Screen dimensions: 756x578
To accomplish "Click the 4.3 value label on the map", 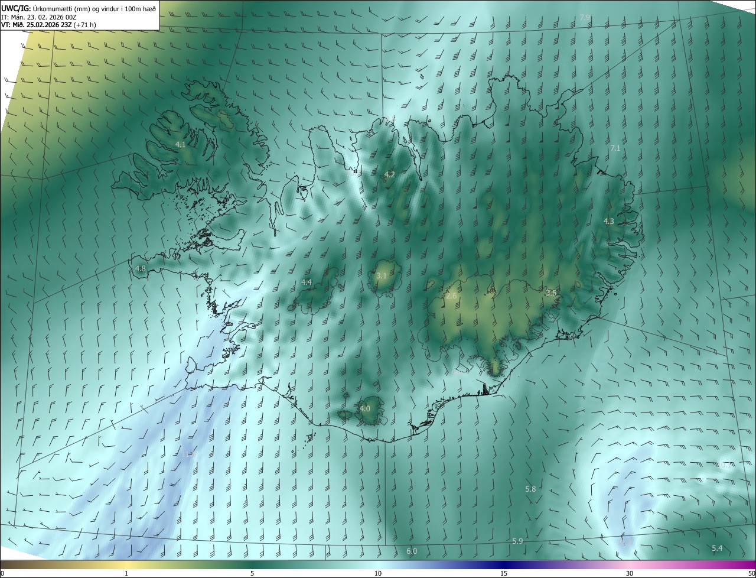I will [609, 221].
